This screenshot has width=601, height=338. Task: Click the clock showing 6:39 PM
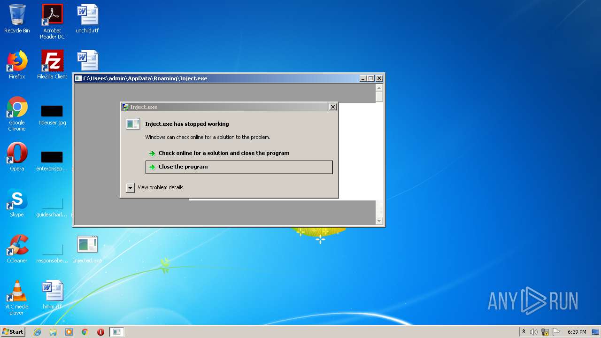(577, 332)
